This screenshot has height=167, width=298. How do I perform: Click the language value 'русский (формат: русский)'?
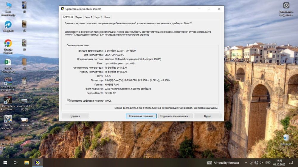tap(119, 63)
